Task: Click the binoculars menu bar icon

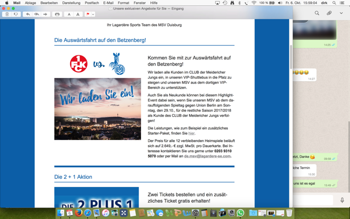Action: (232, 3)
